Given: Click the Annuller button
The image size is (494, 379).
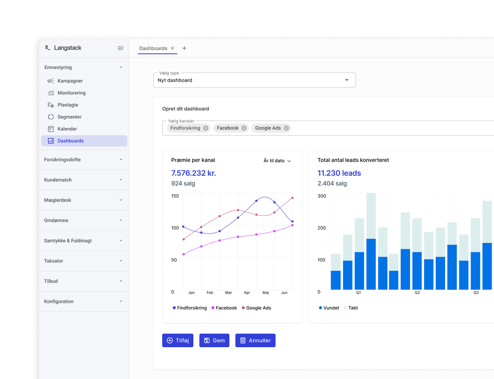Looking at the screenshot, I should click(255, 340).
